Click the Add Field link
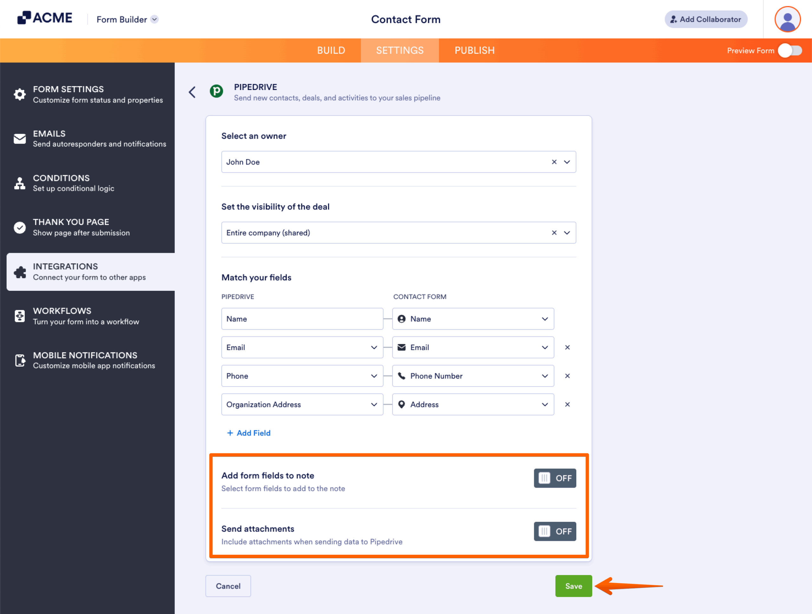The width and height of the screenshot is (812, 614). coord(249,433)
